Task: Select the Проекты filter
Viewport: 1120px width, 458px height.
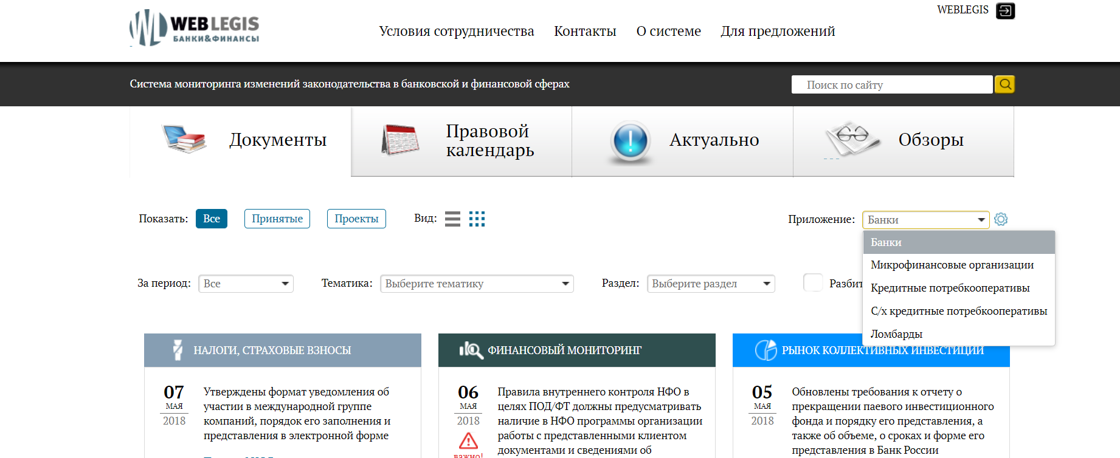Action: click(356, 219)
